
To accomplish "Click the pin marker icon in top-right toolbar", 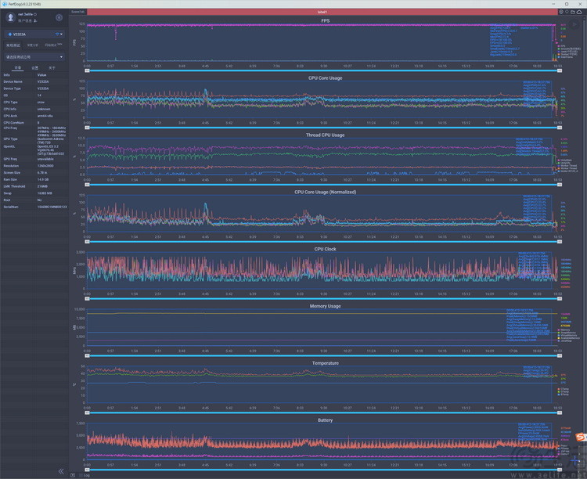I will pyautogui.click(x=567, y=12).
